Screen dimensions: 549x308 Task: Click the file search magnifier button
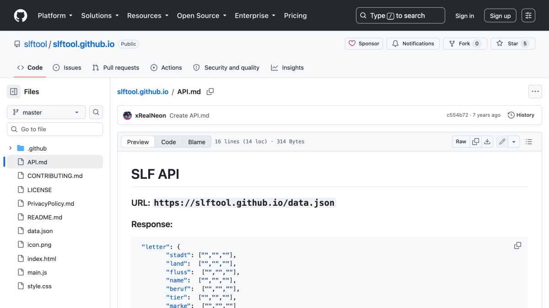tap(96, 112)
